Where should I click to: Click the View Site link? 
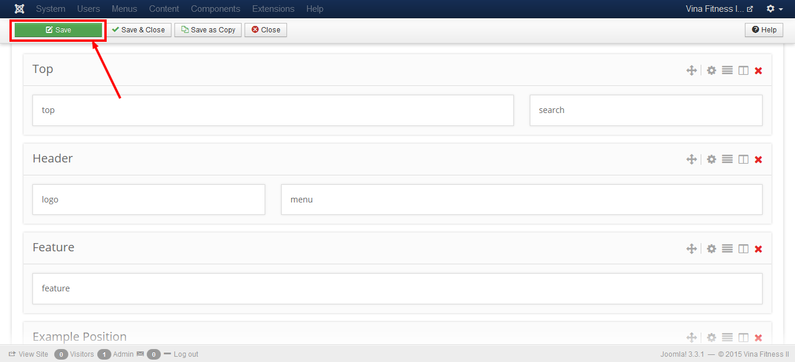point(28,354)
